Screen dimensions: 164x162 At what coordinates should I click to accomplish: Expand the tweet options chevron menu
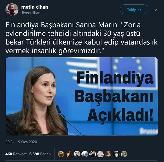click(x=155, y=10)
